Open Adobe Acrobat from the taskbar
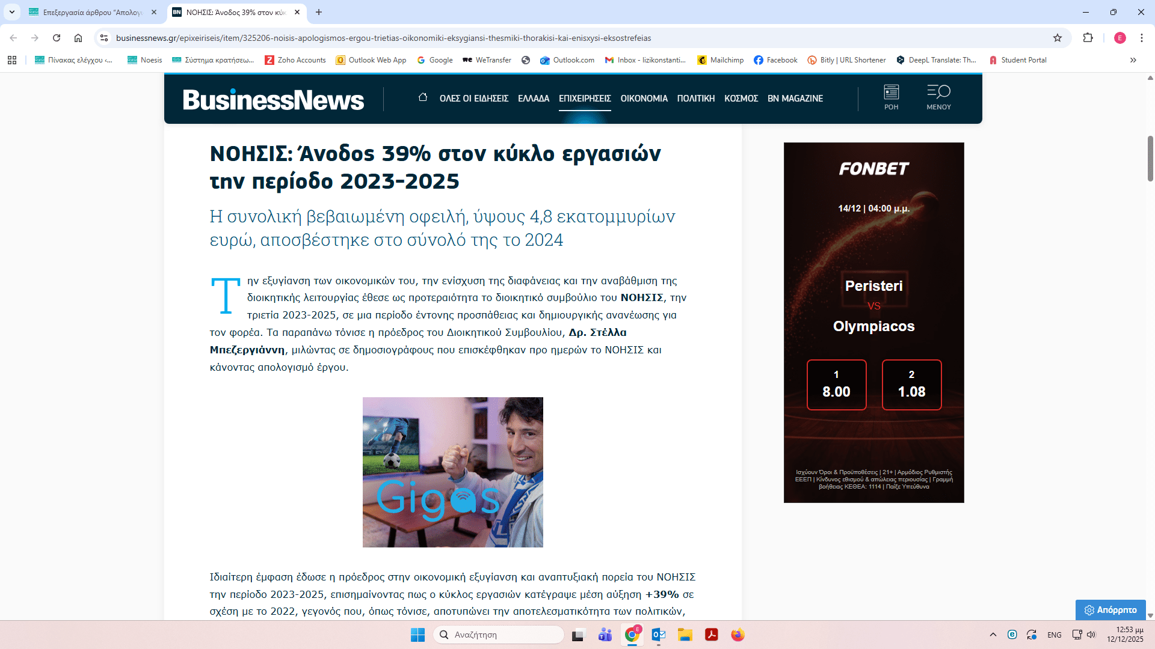The height and width of the screenshot is (649, 1155). click(712, 635)
